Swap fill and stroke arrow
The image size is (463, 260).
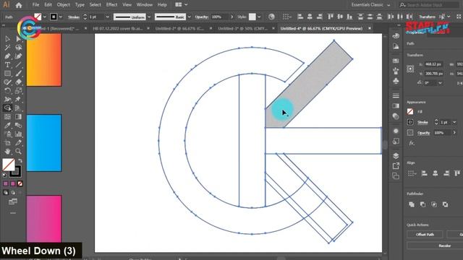point(20,160)
